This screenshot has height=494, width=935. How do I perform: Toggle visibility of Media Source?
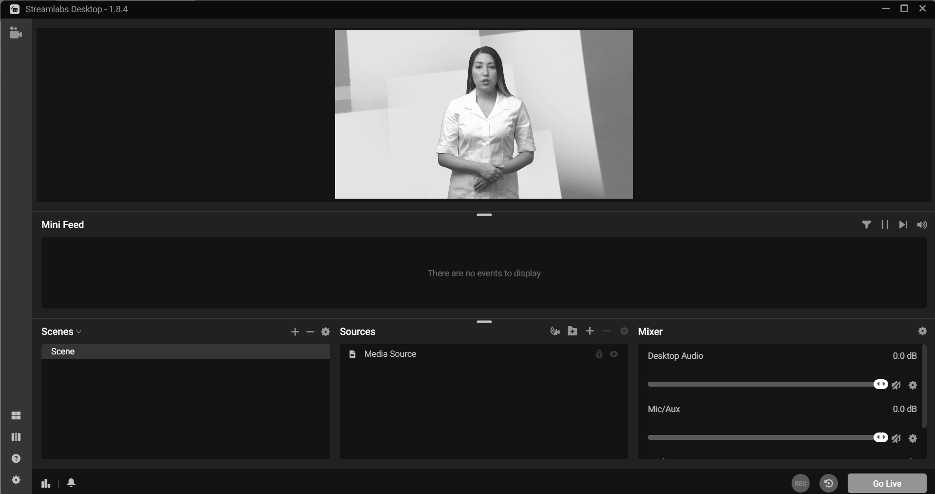[614, 354]
